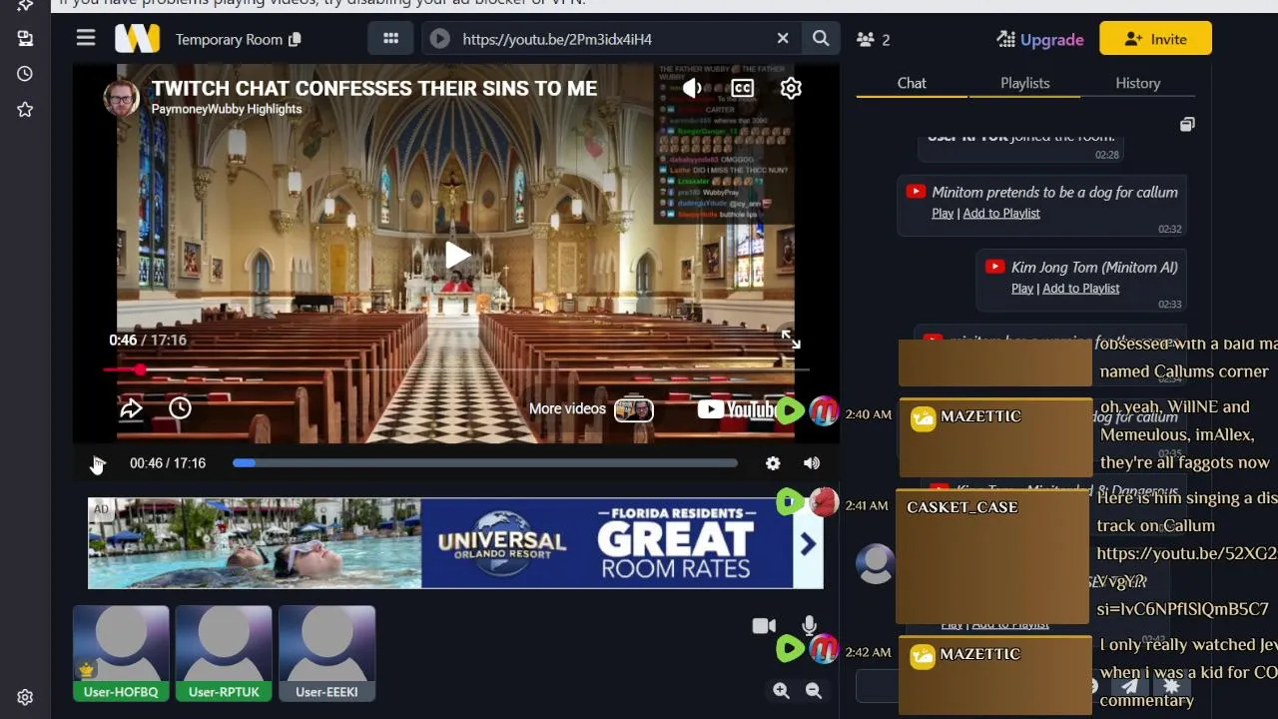Seek using the blue room progress bar
1278x719 pixels.
tap(485, 463)
